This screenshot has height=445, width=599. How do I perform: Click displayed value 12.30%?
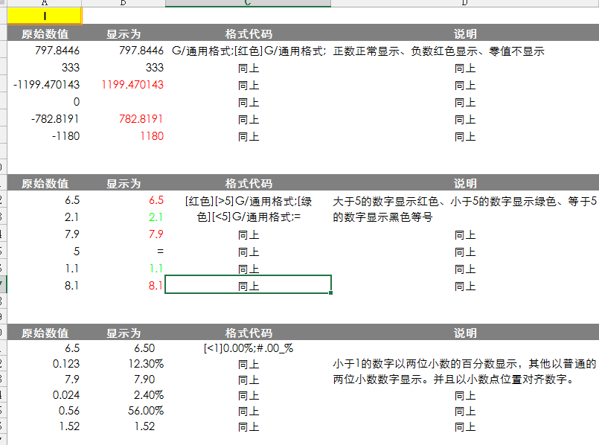click(146, 364)
